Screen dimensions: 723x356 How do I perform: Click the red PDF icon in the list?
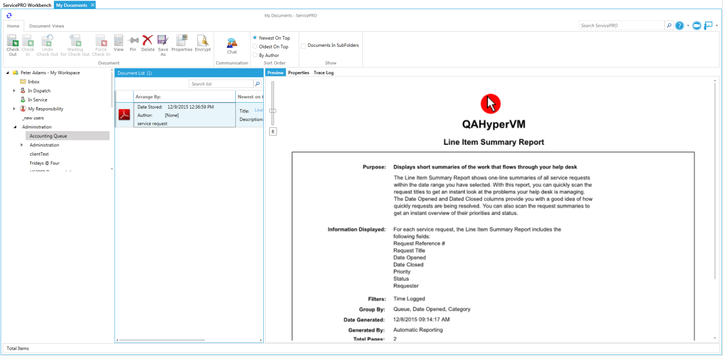pos(124,115)
